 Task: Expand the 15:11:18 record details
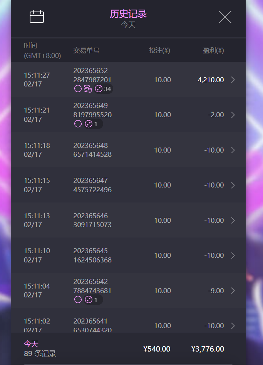[x=233, y=150]
